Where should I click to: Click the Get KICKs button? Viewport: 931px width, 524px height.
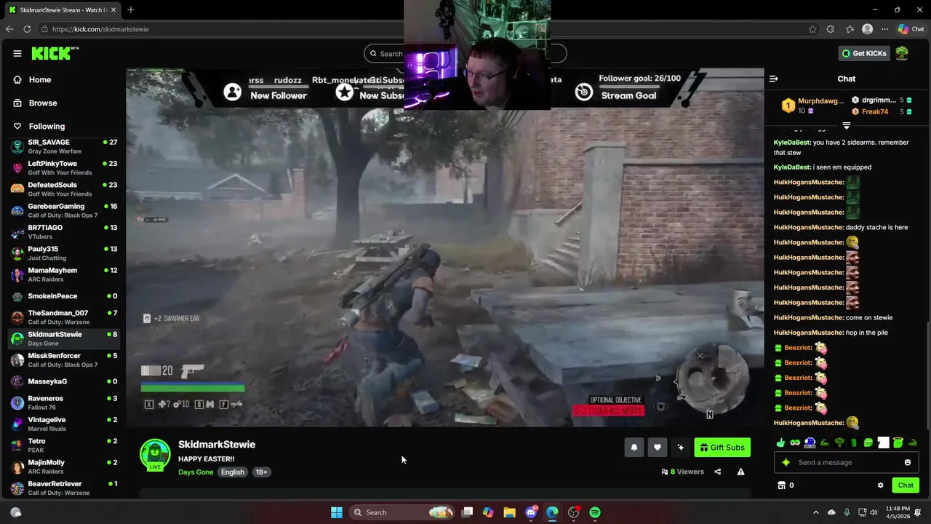point(863,53)
